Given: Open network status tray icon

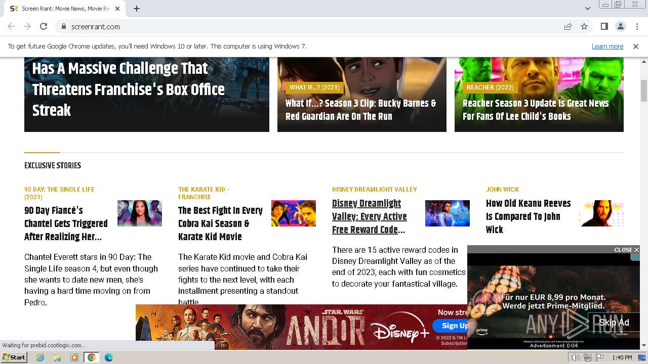Looking at the screenshot, I should (x=587, y=357).
